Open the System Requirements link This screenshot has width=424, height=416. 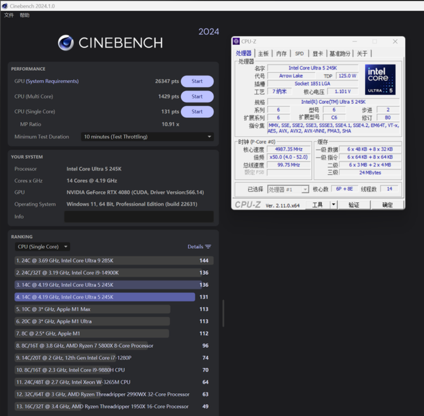point(52,81)
